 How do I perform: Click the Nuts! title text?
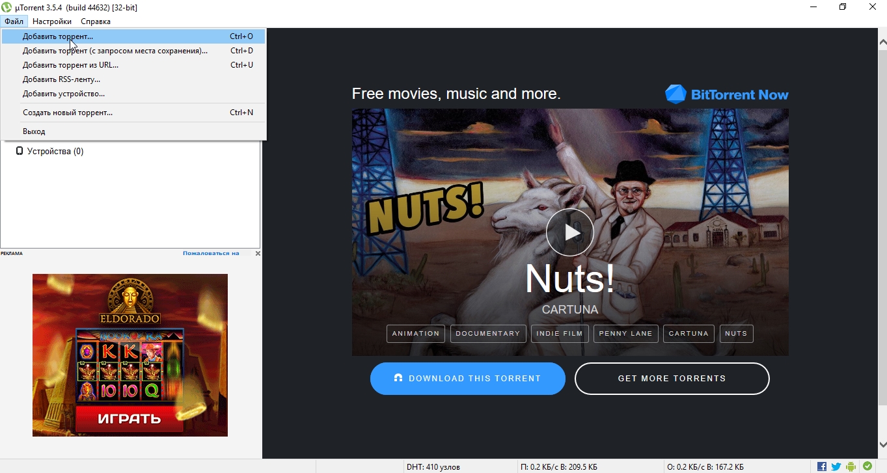click(570, 278)
